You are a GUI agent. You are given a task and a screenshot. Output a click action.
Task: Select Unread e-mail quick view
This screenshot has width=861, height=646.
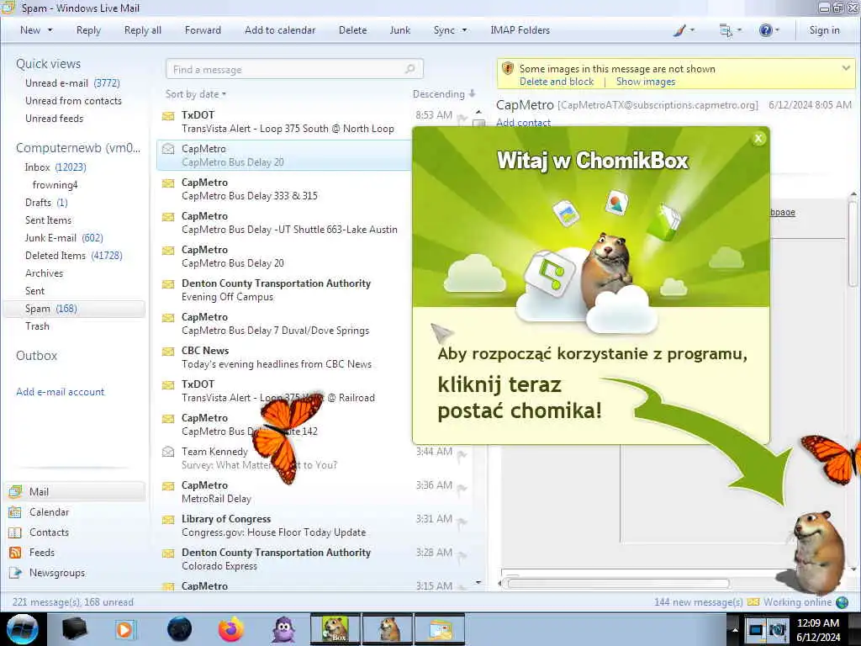(72, 83)
